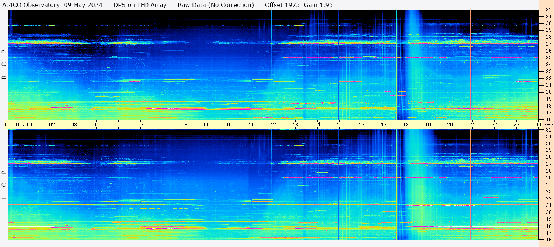The height and width of the screenshot is (247, 554).
Task: Select hour 23 on the UTC time axis
Action: [516, 125]
